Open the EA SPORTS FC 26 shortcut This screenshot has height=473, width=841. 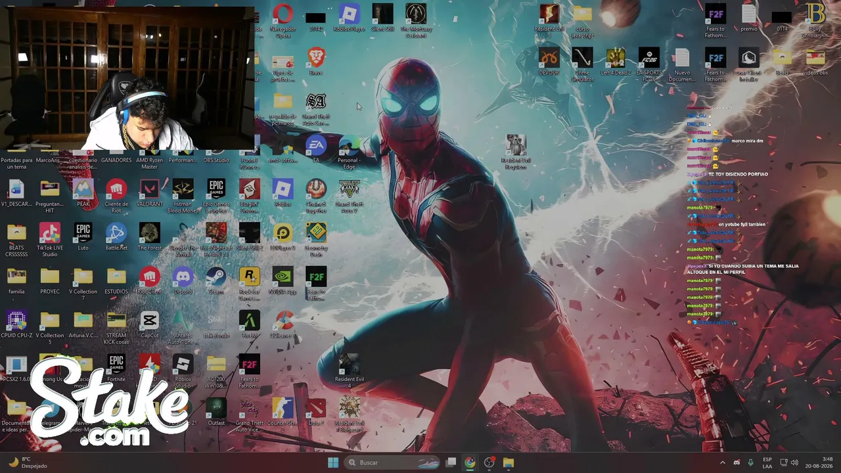(648, 64)
